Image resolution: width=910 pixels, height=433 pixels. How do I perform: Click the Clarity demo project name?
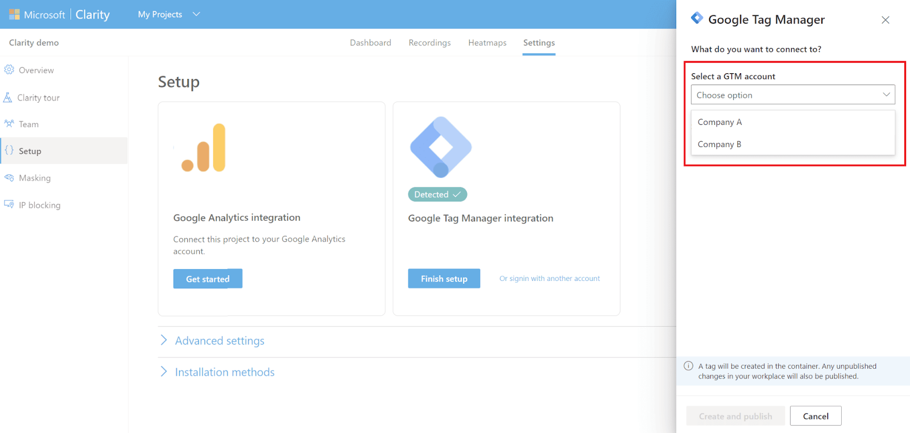(34, 43)
